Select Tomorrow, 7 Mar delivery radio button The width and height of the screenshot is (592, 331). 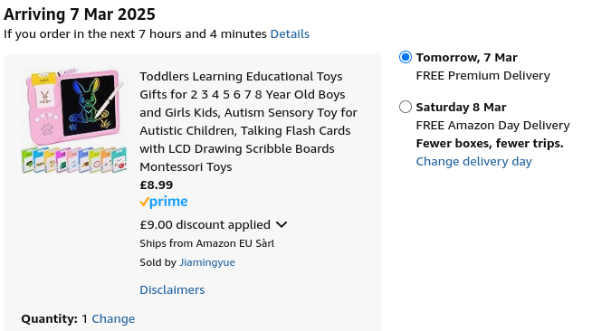pos(406,57)
